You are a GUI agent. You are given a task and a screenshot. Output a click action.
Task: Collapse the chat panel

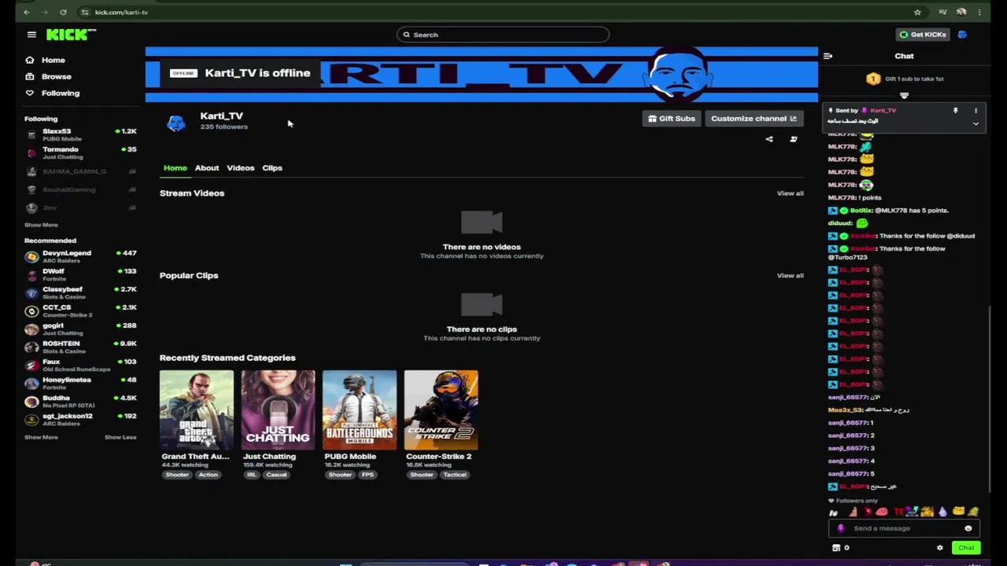tap(828, 56)
